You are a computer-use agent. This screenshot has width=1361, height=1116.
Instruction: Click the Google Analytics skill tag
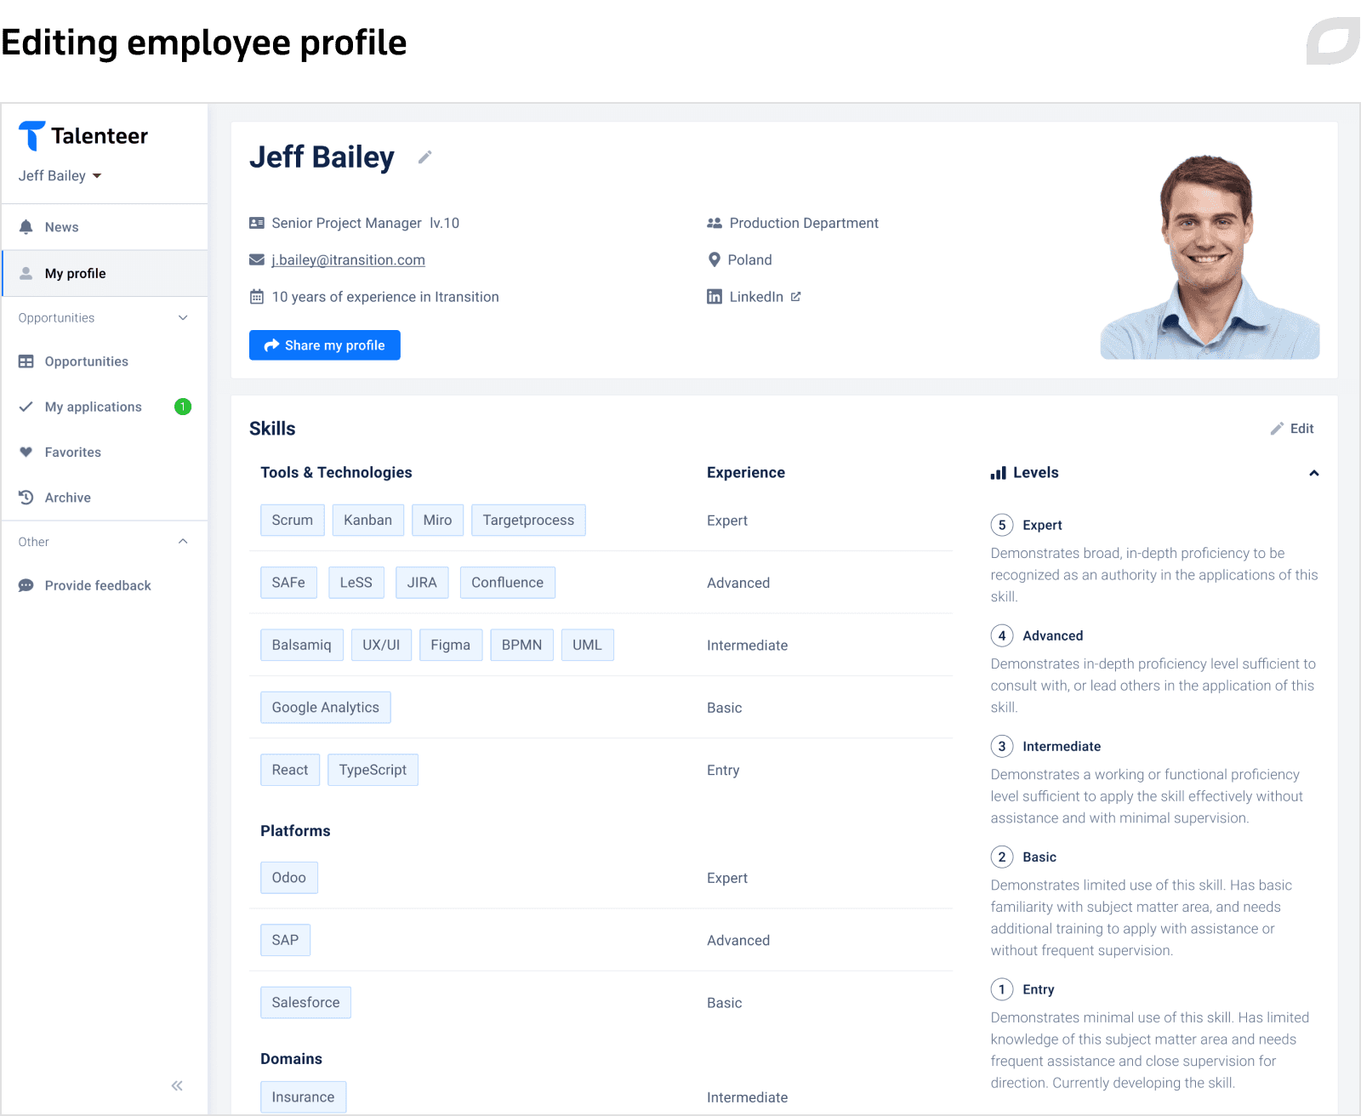326,708
